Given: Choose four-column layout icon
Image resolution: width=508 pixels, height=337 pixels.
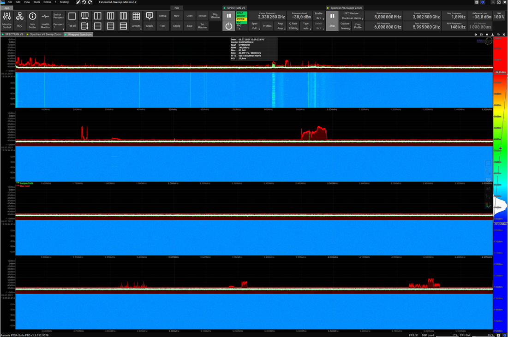Looking at the screenshot, I should [x=124, y=16].
